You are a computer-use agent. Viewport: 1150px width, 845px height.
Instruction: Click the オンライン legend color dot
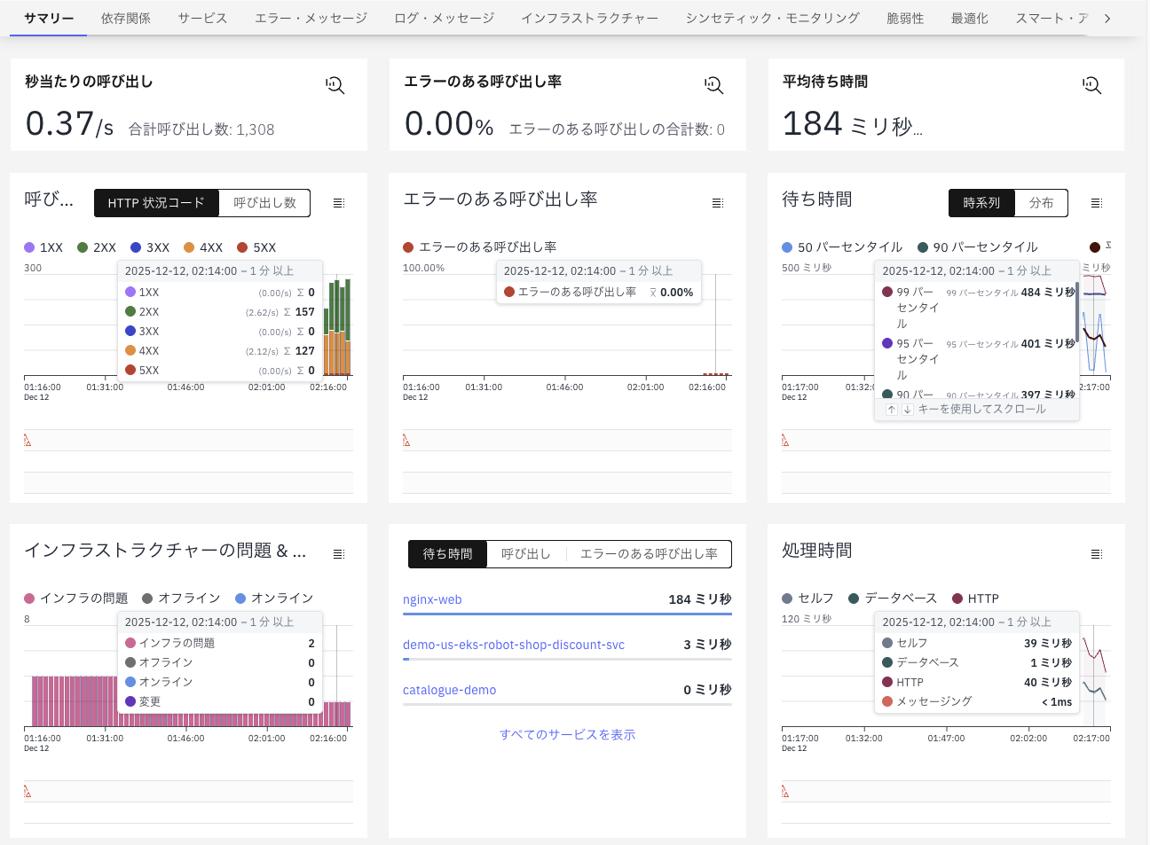click(x=240, y=599)
